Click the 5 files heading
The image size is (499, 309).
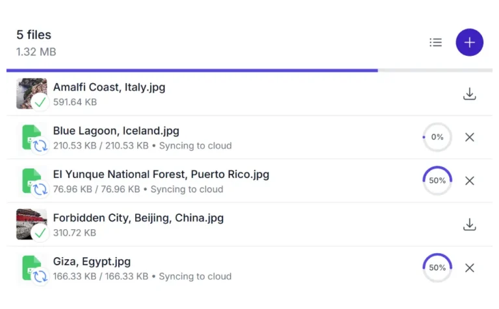coord(34,34)
